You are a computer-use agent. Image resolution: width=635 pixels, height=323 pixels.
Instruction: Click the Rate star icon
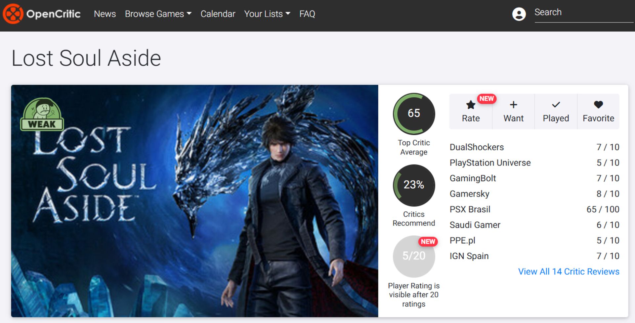(471, 105)
